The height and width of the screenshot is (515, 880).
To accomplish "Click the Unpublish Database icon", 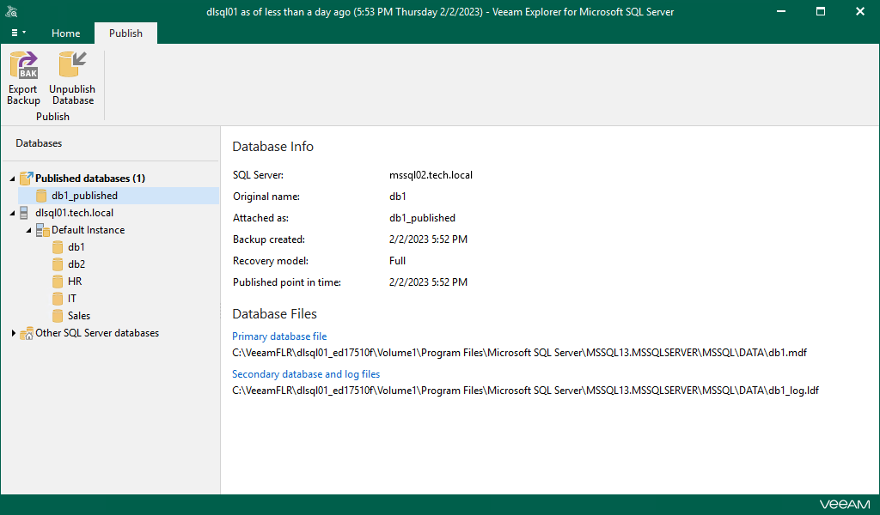I will (x=72, y=66).
